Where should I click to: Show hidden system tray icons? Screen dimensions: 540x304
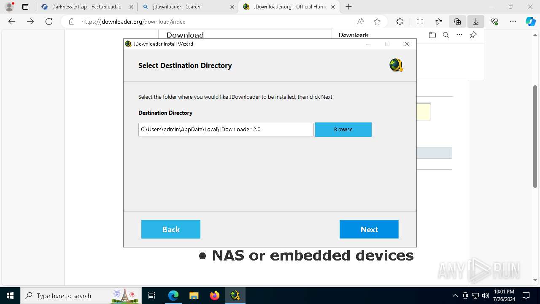point(455,296)
